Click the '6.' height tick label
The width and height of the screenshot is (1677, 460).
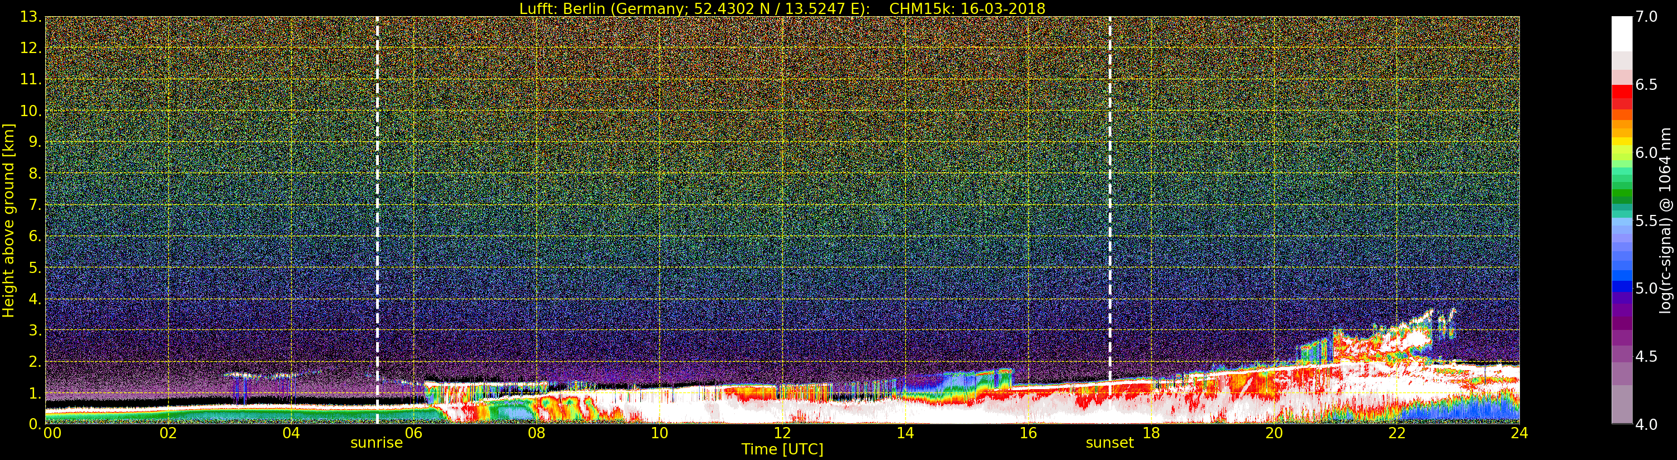[x=34, y=236]
